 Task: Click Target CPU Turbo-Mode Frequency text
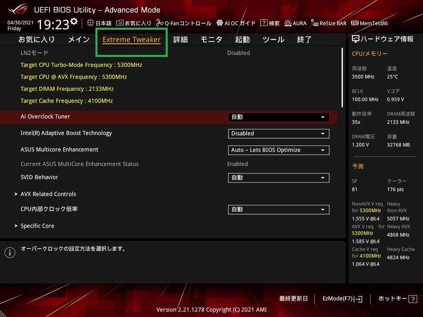81,65
